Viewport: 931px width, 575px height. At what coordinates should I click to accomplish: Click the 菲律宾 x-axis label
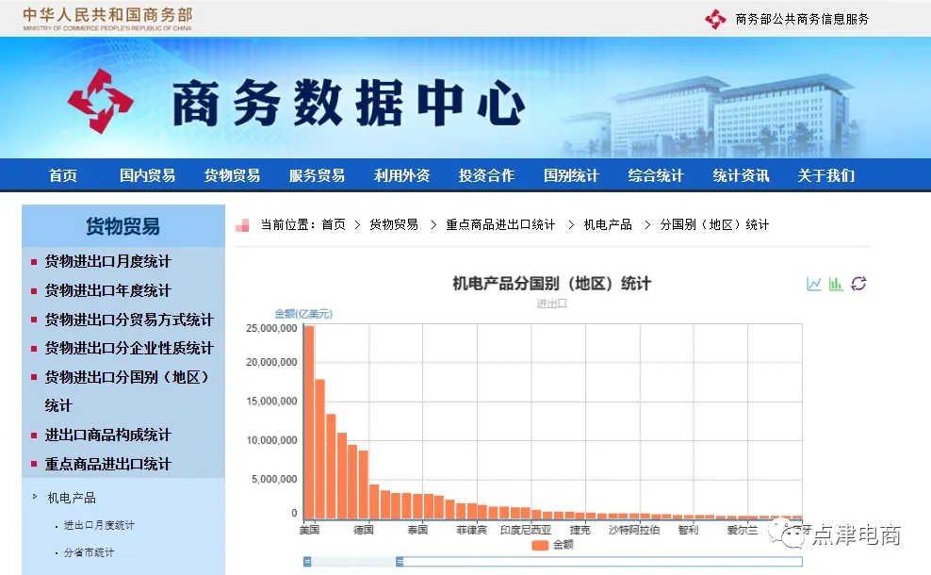472,529
